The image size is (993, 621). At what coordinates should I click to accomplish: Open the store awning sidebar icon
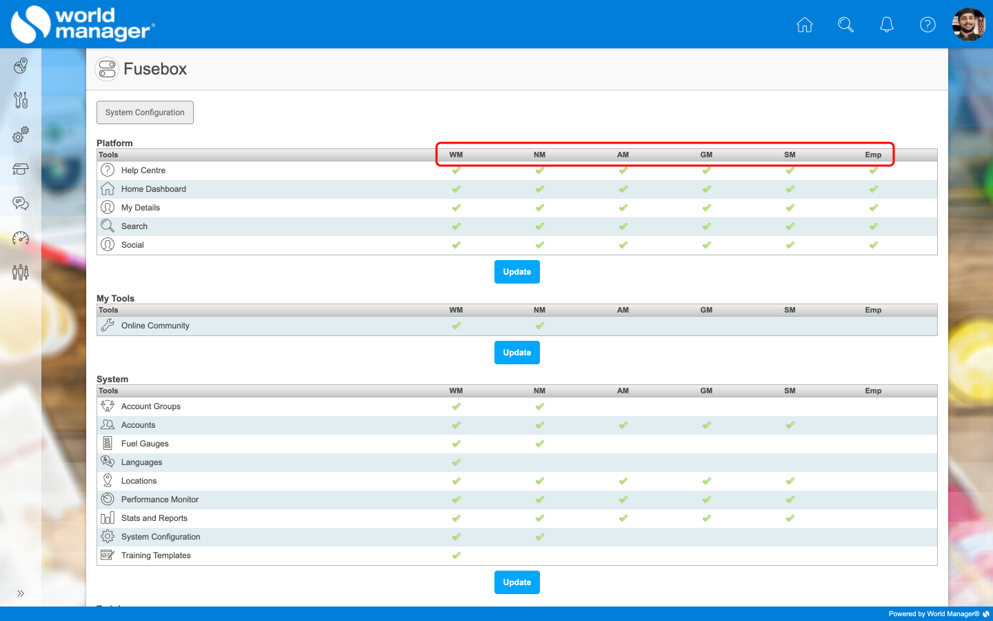pyautogui.click(x=21, y=169)
